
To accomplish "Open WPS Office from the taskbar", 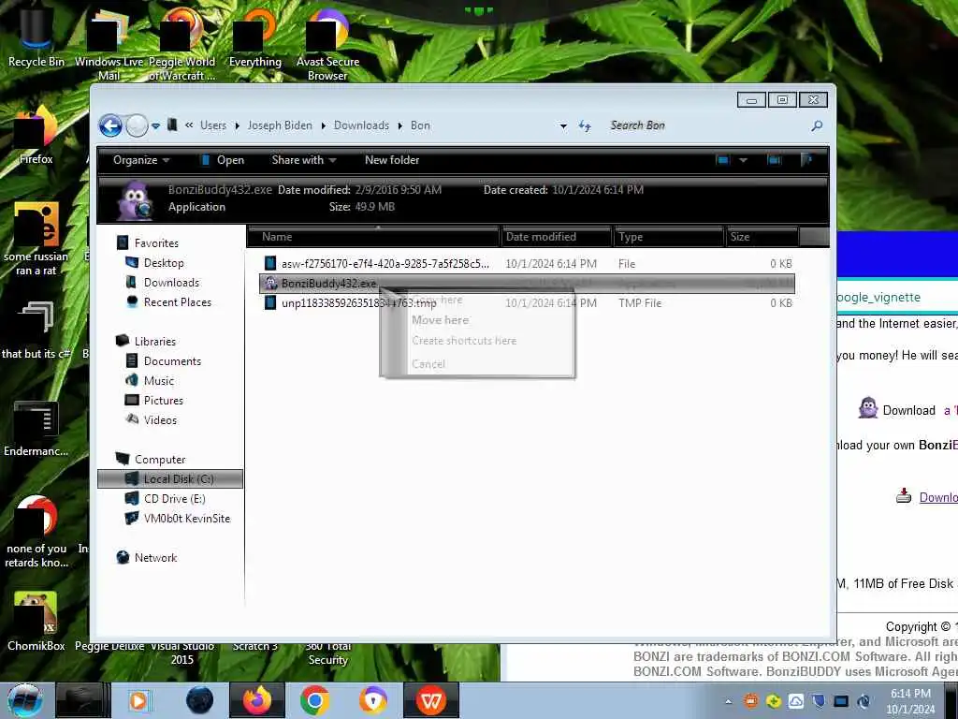I will coord(431,700).
